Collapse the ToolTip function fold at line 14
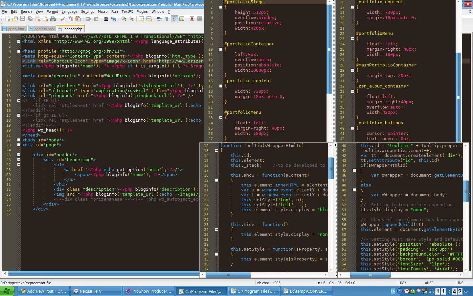473x296 pixels. pos(216,151)
